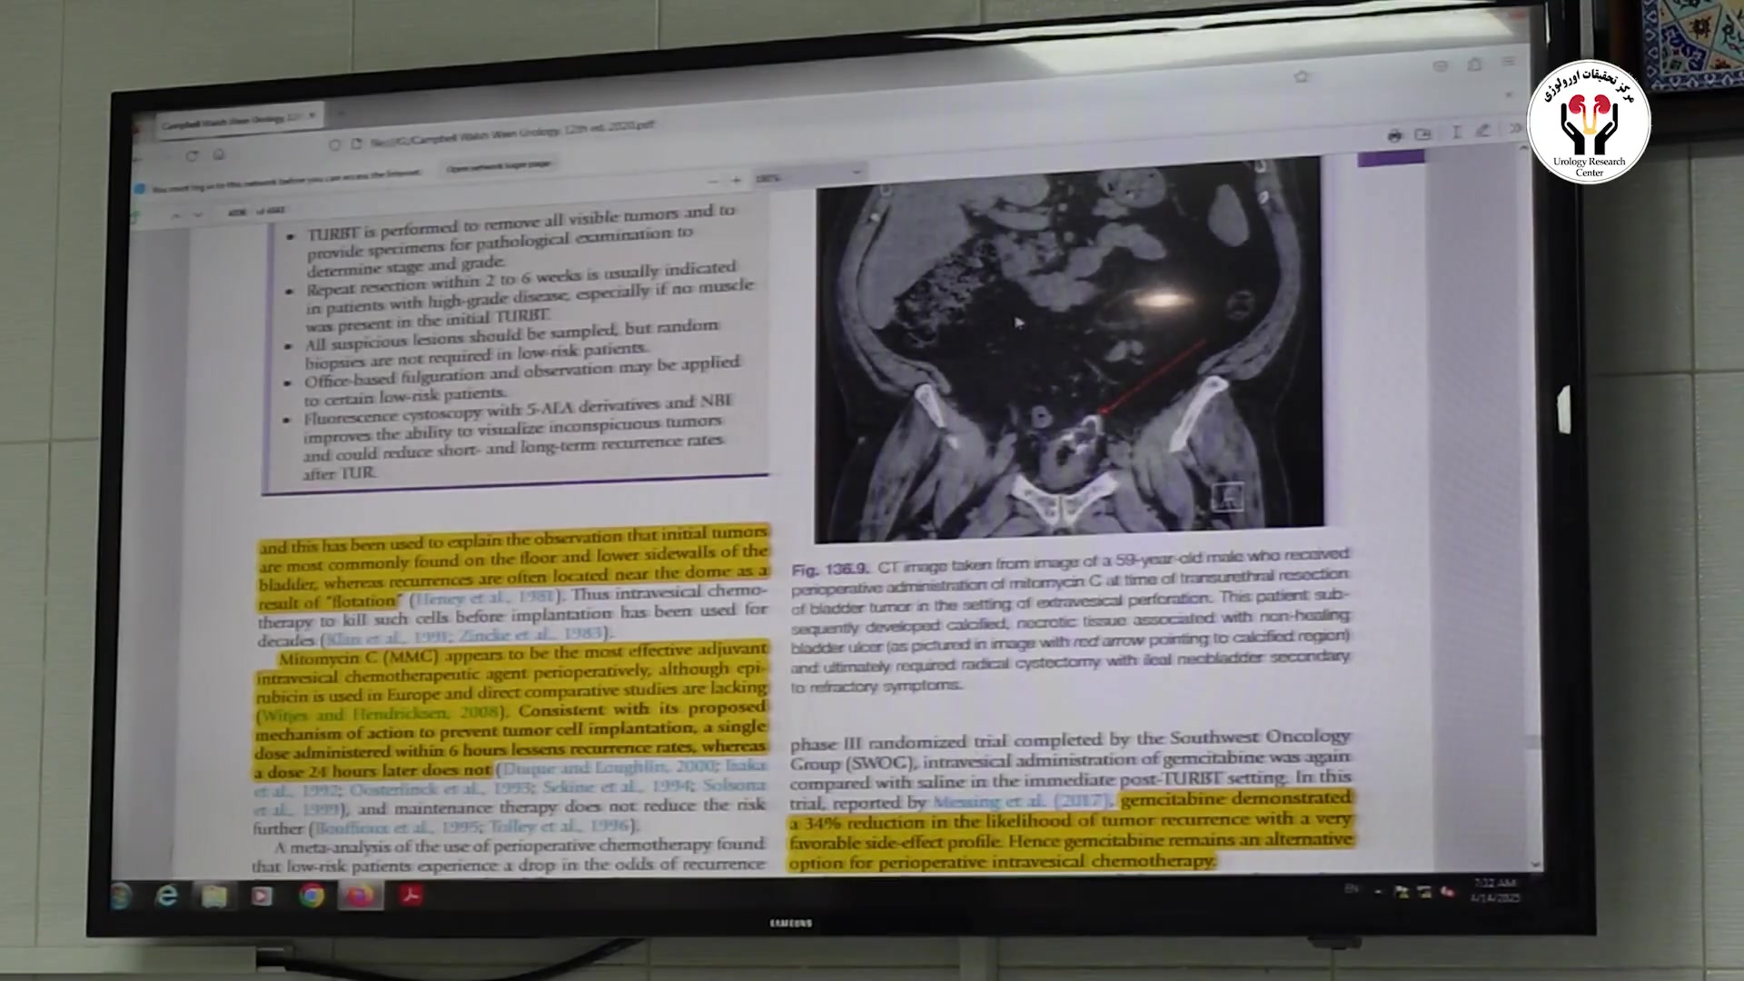Click the page number input field

click(238, 213)
